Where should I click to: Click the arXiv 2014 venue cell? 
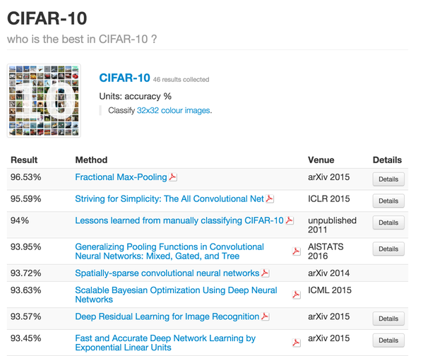point(329,273)
